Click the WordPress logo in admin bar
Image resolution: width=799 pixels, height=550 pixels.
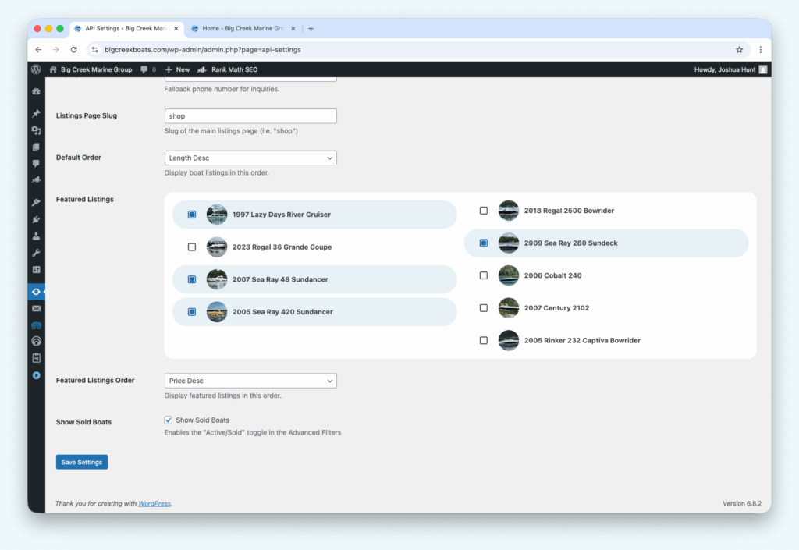pyautogui.click(x=36, y=69)
